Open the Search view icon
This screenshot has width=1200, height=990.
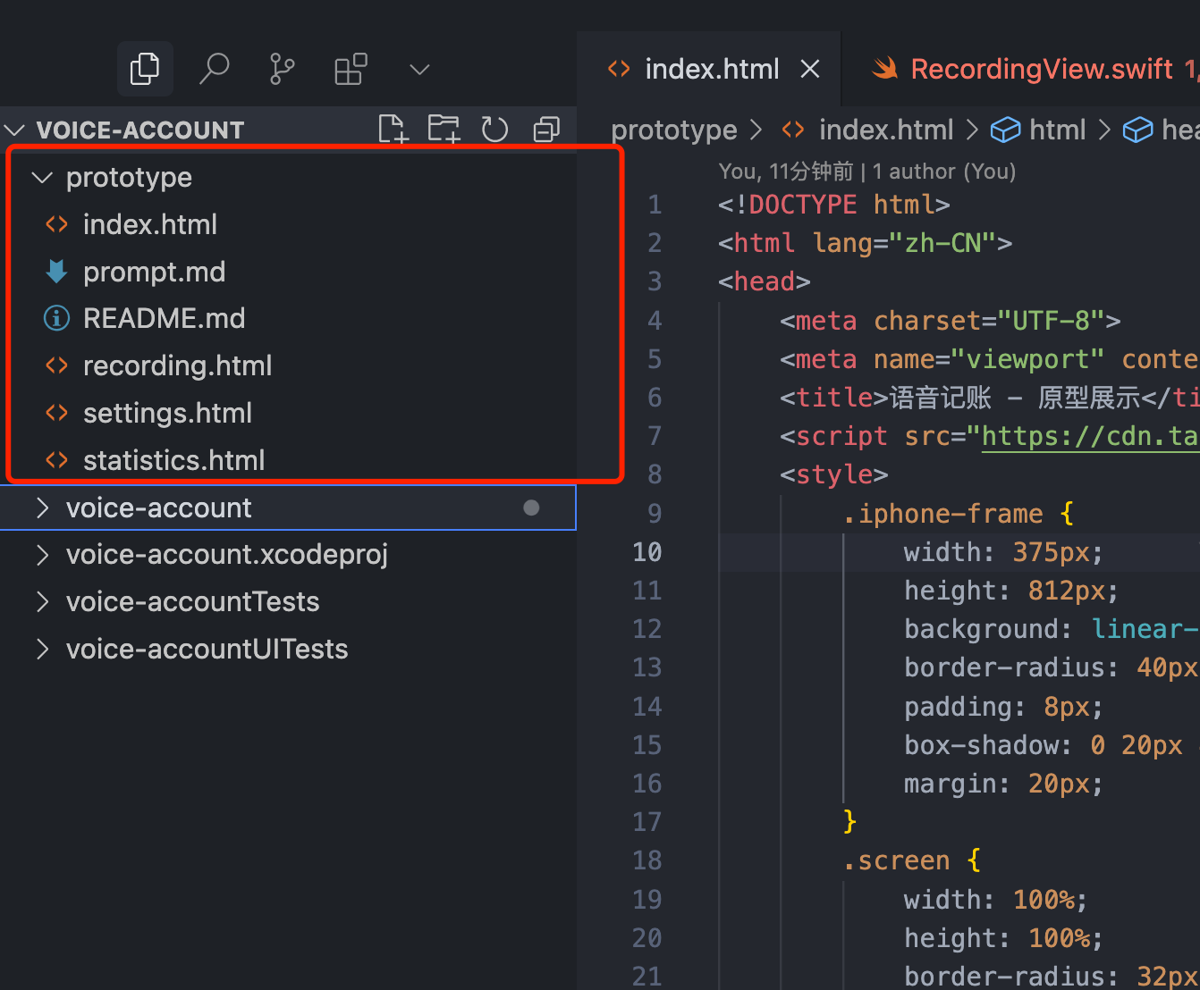214,69
